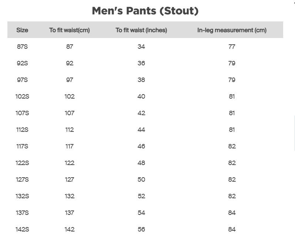The width and height of the screenshot is (295, 240).
Task: Click in-leg value in the 132S row
Action: point(232,196)
